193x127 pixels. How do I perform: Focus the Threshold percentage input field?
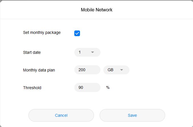87,88
